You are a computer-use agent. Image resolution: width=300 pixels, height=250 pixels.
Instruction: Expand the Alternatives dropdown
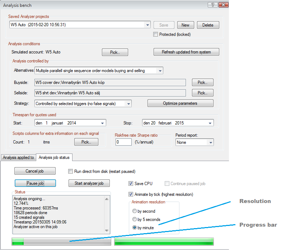coord(160,71)
